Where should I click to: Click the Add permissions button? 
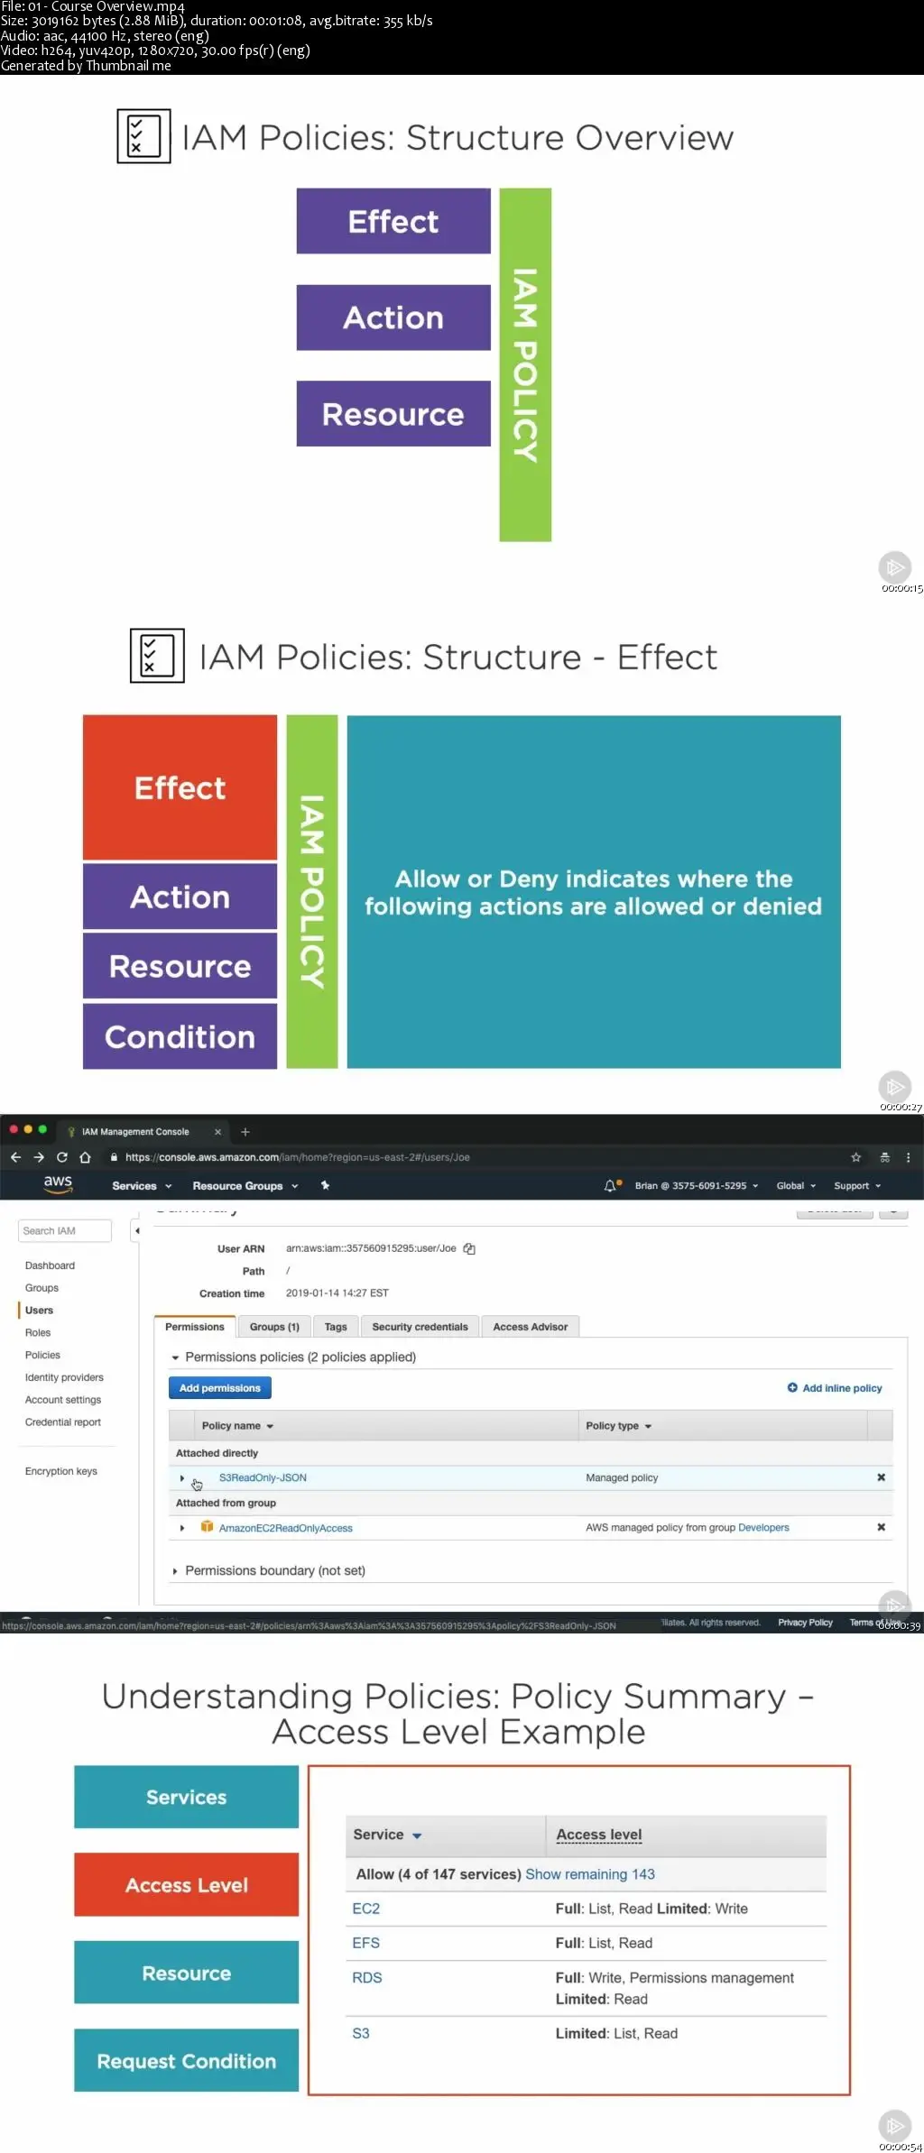coord(220,1388)
